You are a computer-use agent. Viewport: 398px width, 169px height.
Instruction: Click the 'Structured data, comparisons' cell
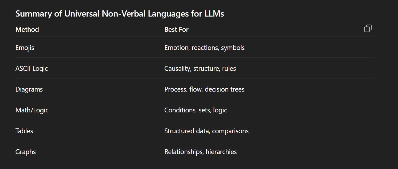pyautogui.click(x=206, y=131)
